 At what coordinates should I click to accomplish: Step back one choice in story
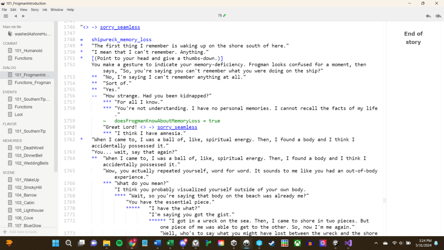point(428,16)
